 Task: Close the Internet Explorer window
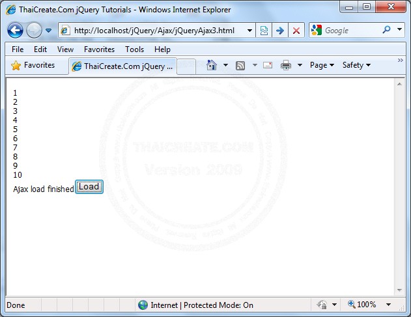391,7
